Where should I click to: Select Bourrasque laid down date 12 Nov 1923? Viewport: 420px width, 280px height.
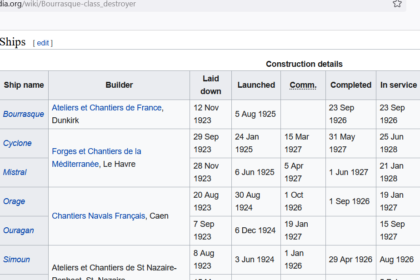206,114
